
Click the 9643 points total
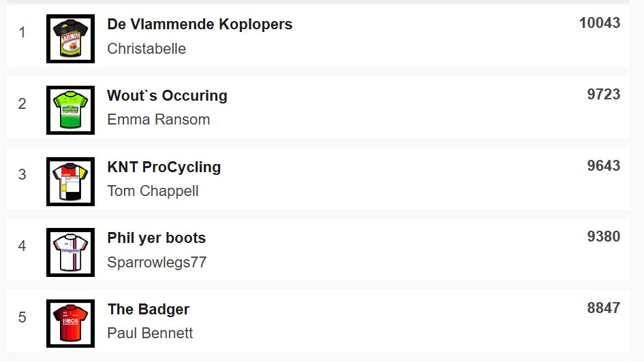coord(603,165)
